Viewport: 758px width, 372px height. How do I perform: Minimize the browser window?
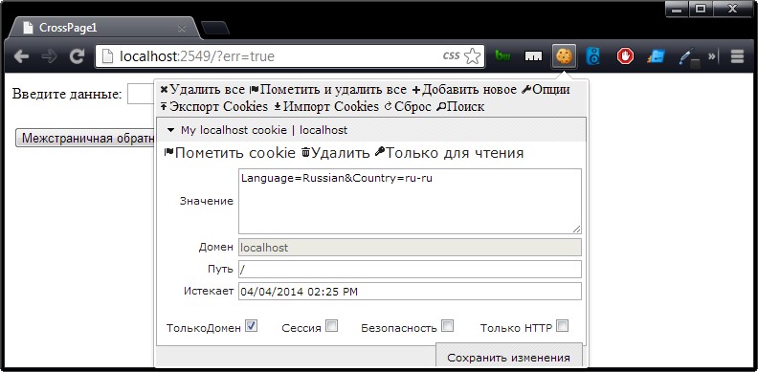point(677,10)
